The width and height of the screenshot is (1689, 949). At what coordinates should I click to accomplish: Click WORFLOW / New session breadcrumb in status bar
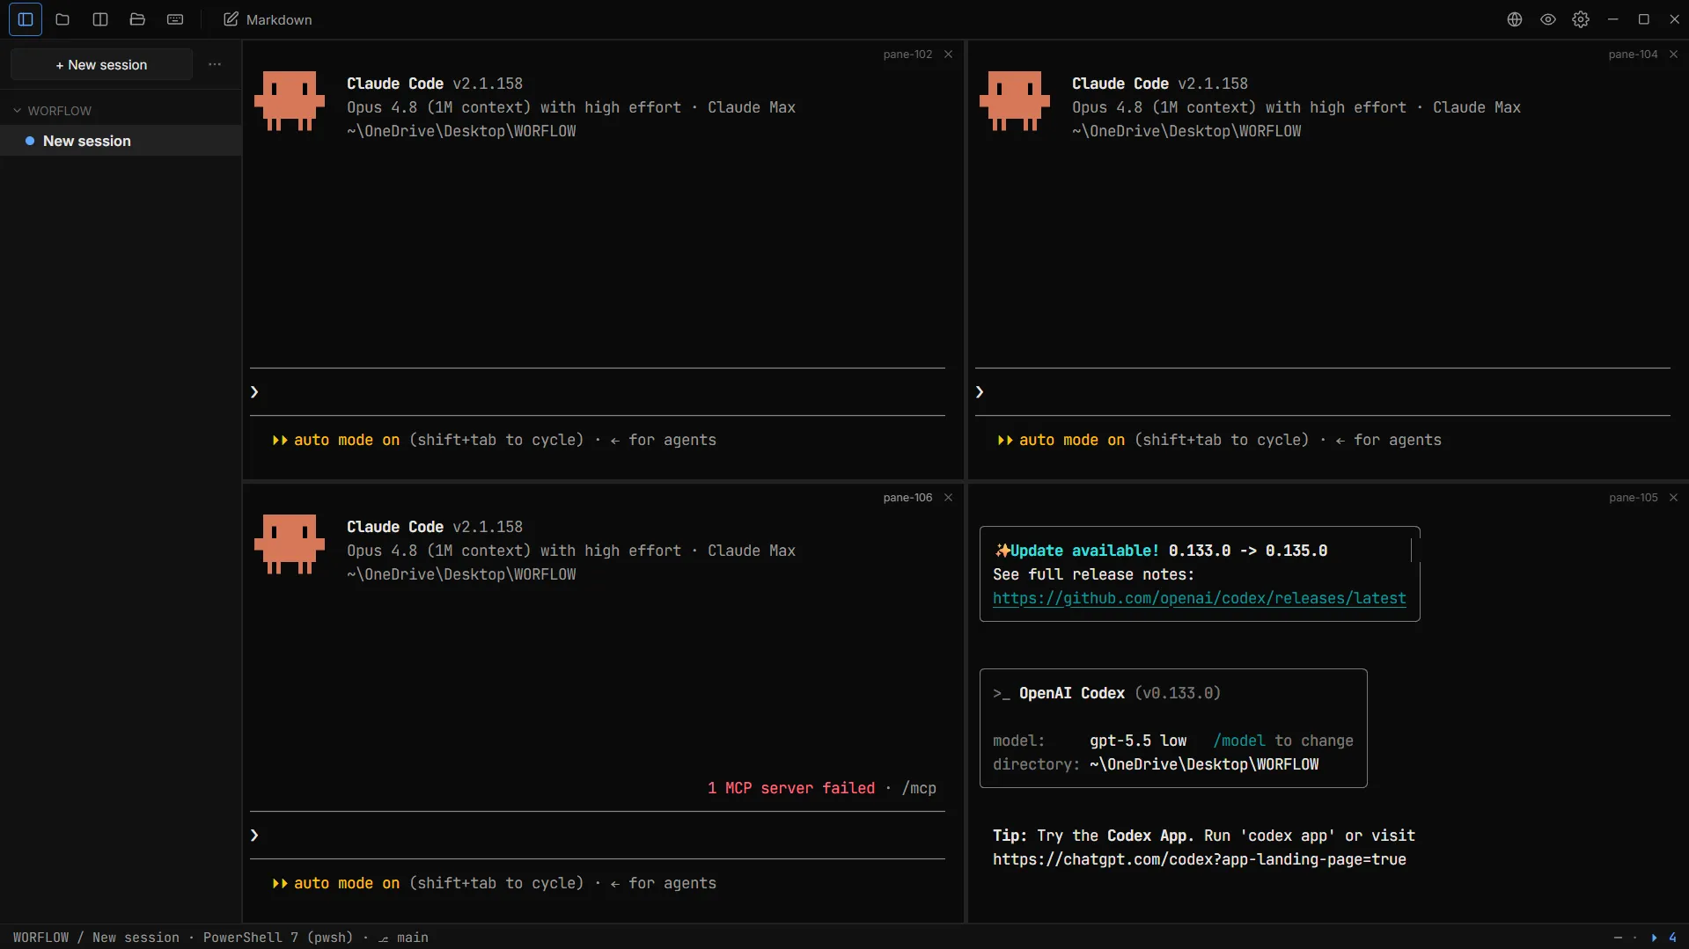(x=96, y=938)
